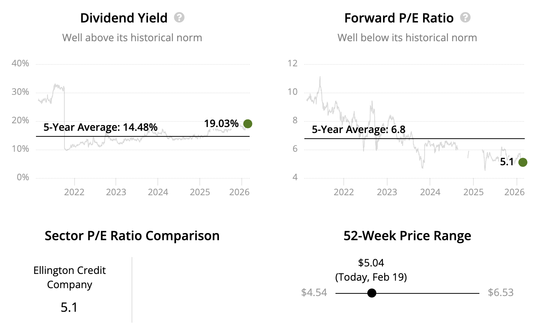Click the Forward P/E Ratio heading

click(399, 18)
